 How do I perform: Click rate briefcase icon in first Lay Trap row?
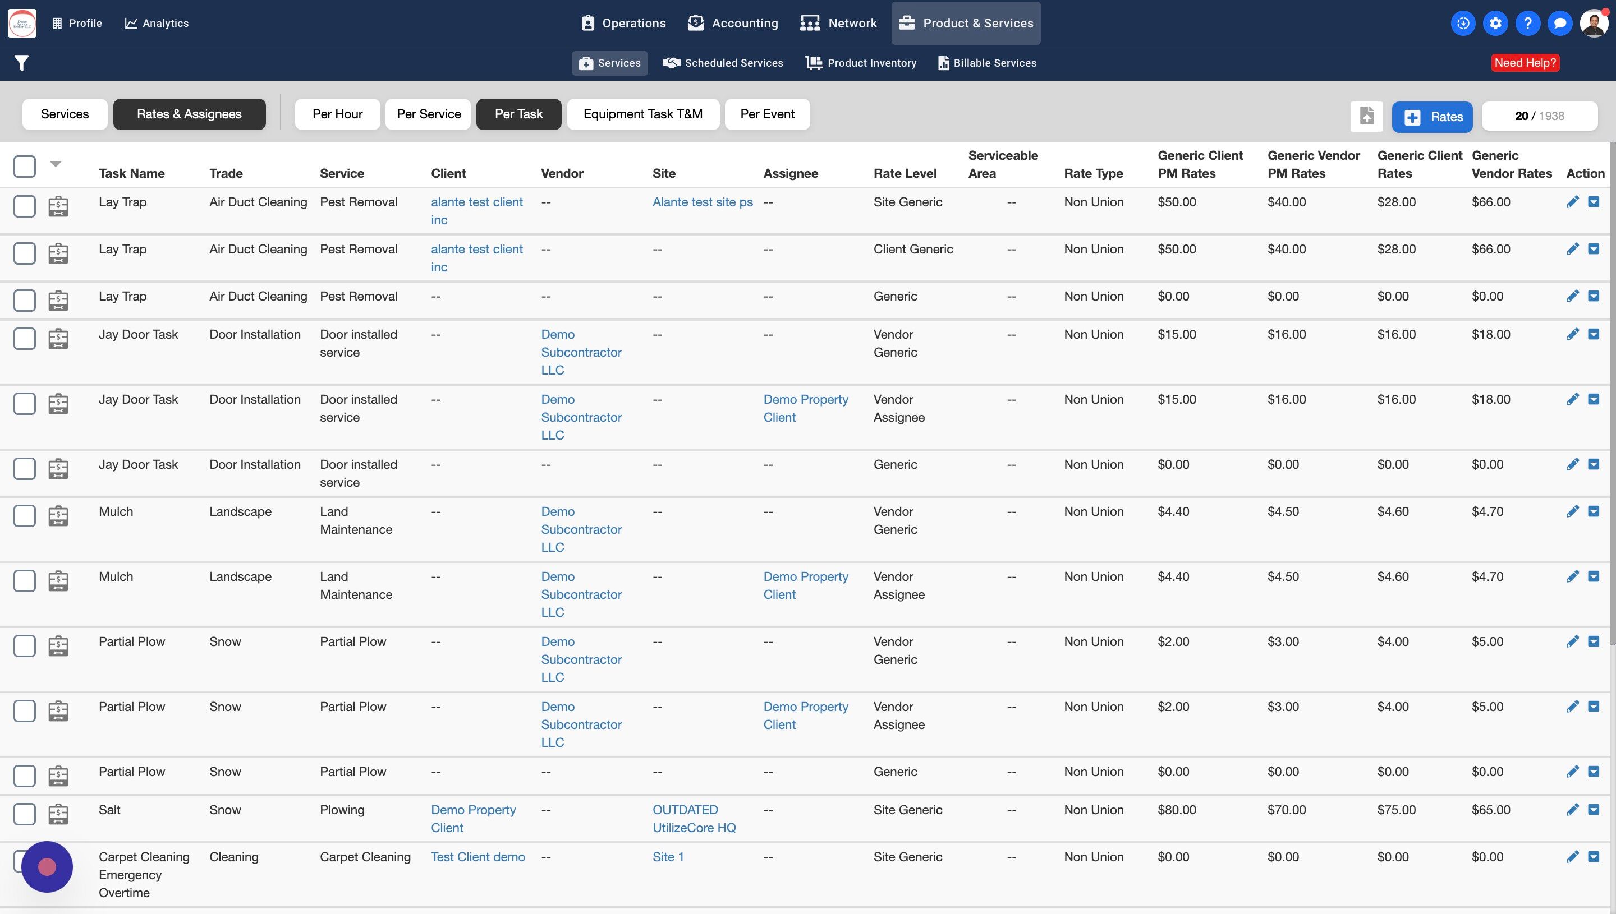coord(58,206)
